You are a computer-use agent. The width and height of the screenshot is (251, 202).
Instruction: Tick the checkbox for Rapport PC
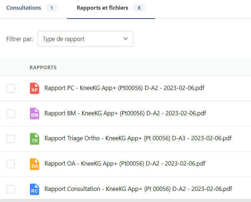click(x=11, y=89)
